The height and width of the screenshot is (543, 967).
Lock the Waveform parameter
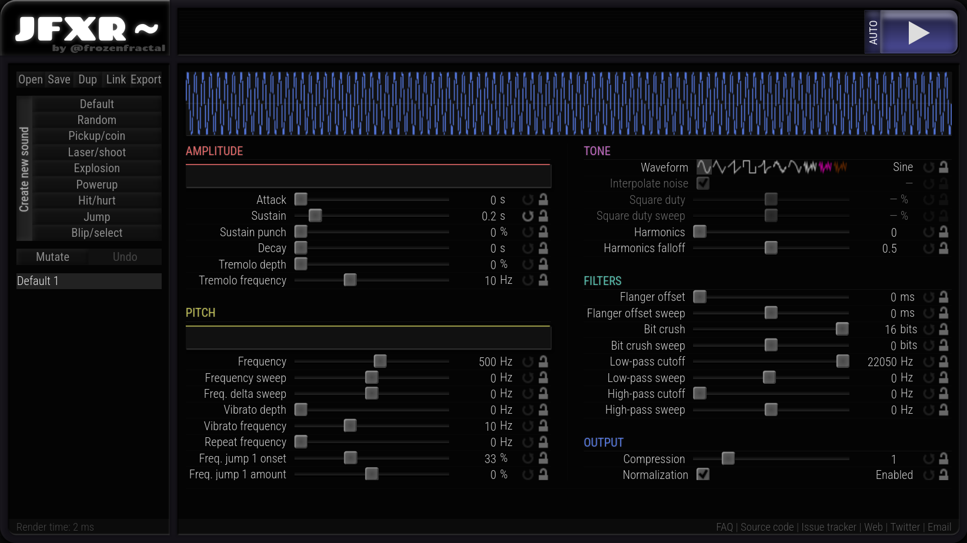coord(943,167)
